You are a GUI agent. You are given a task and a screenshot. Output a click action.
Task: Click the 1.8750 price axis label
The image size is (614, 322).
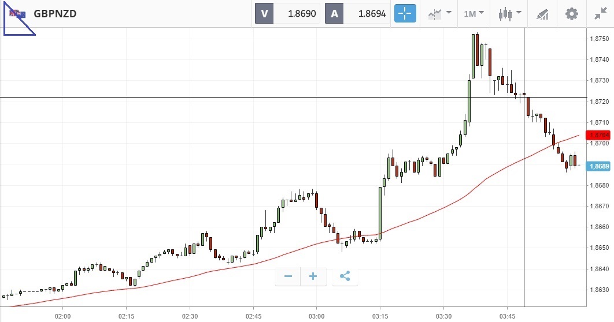[x=598, y=39]
